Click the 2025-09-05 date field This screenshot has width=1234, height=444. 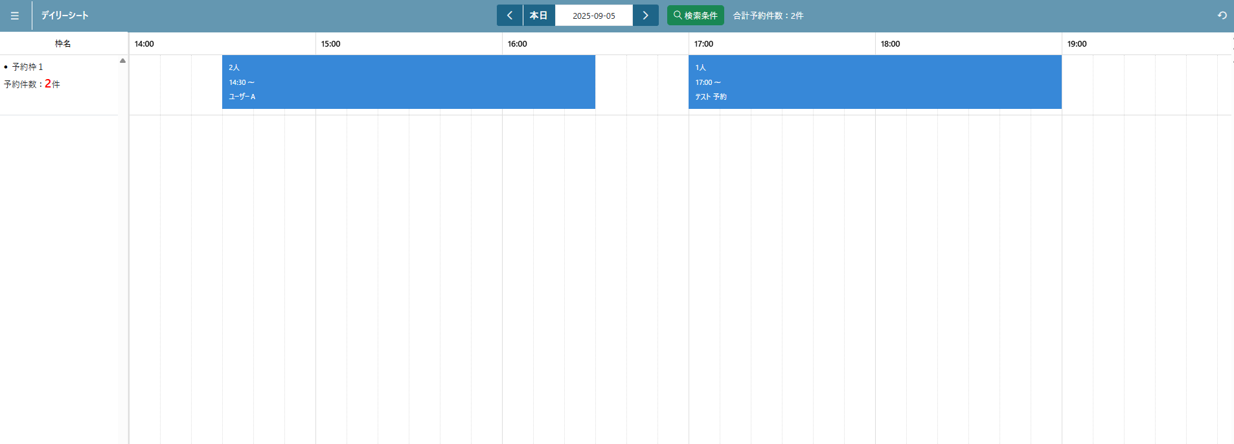tap(593, 16)
